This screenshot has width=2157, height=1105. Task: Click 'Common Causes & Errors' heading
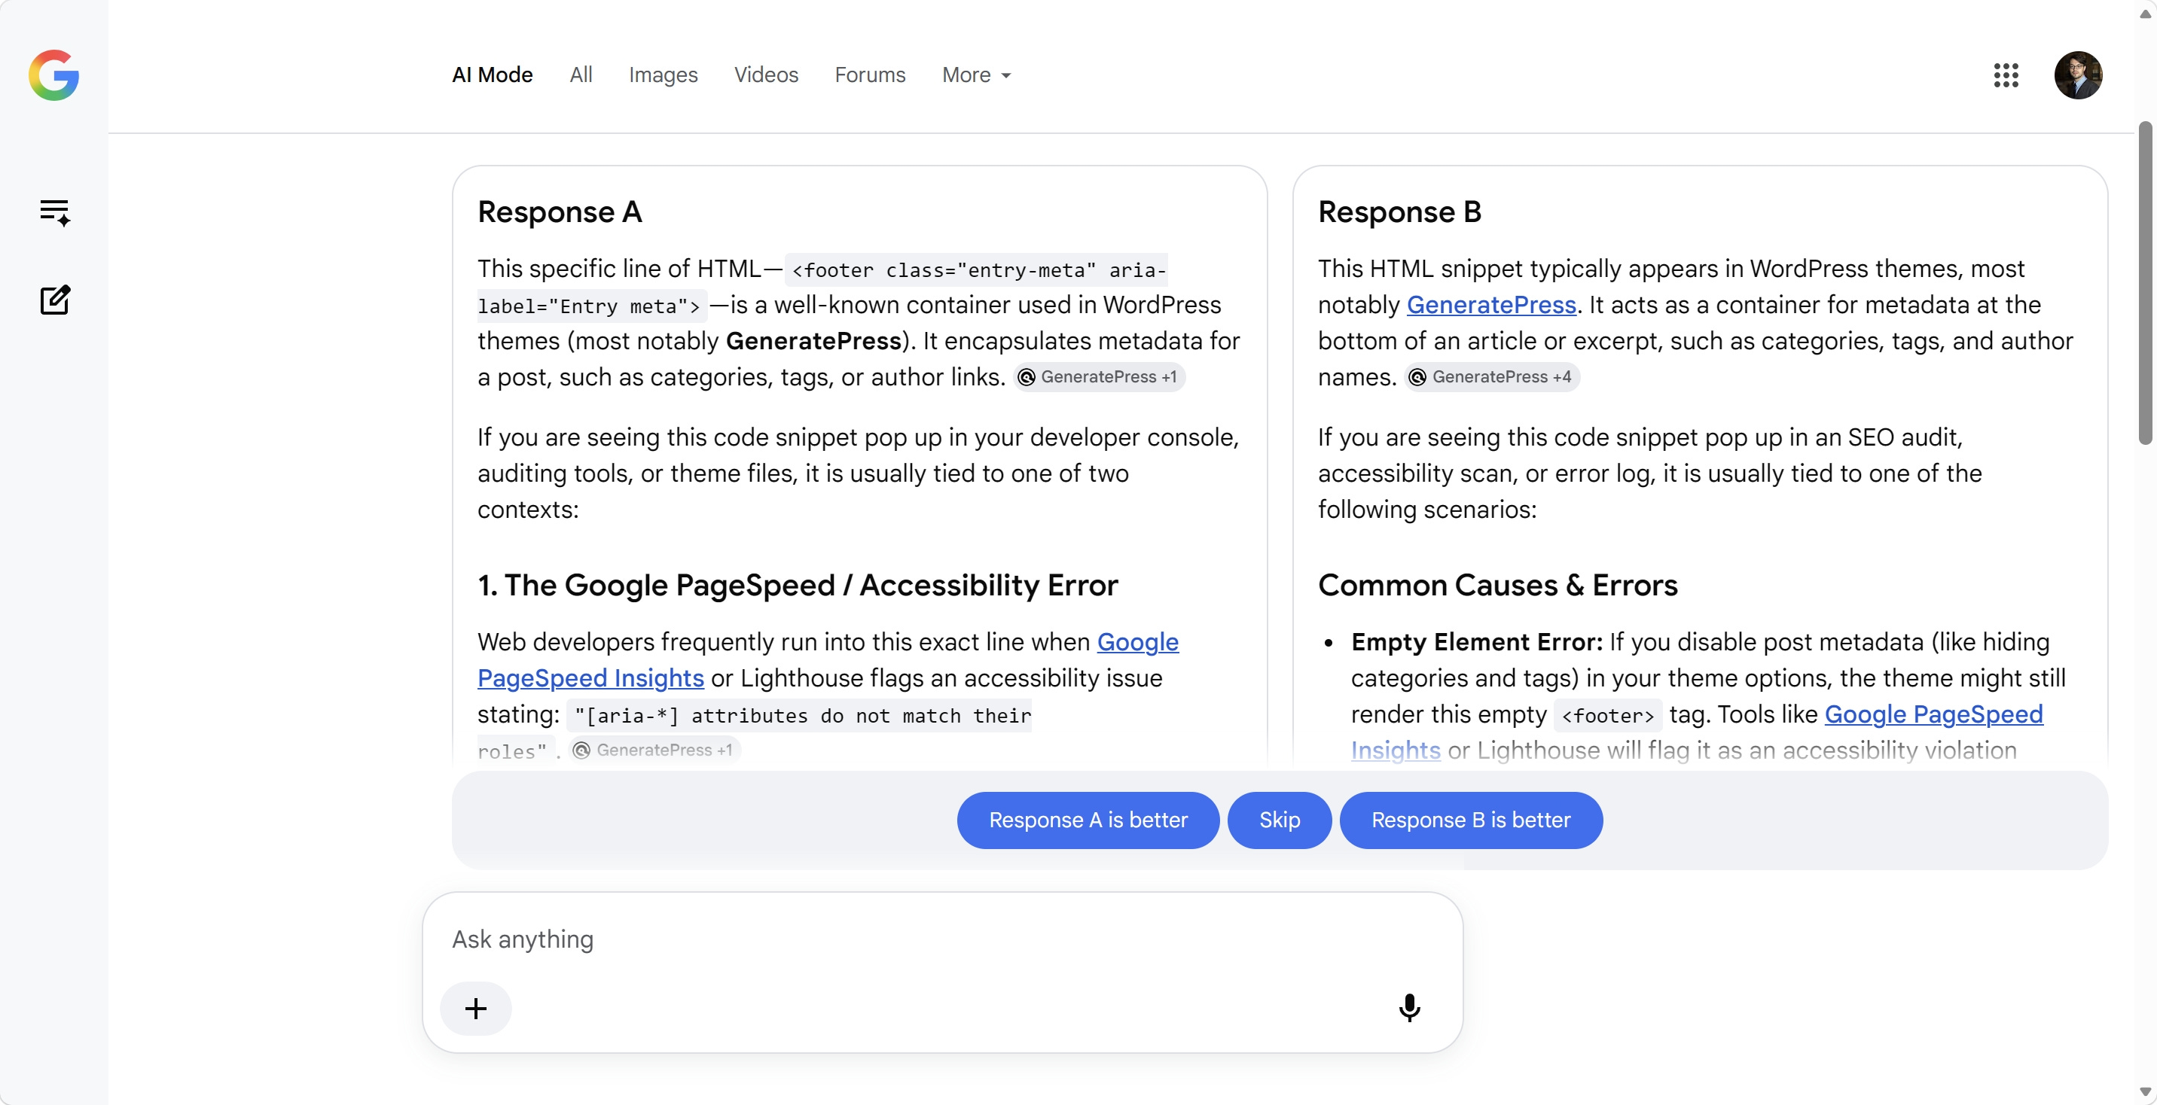1497,584
